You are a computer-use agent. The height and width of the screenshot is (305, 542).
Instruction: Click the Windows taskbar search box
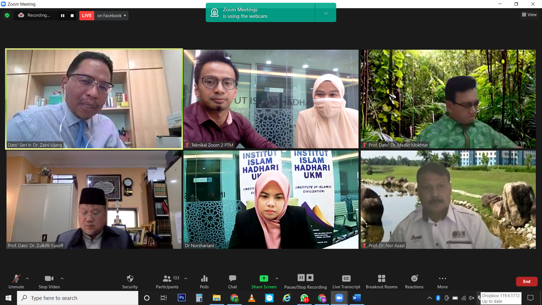pos(78,298)
